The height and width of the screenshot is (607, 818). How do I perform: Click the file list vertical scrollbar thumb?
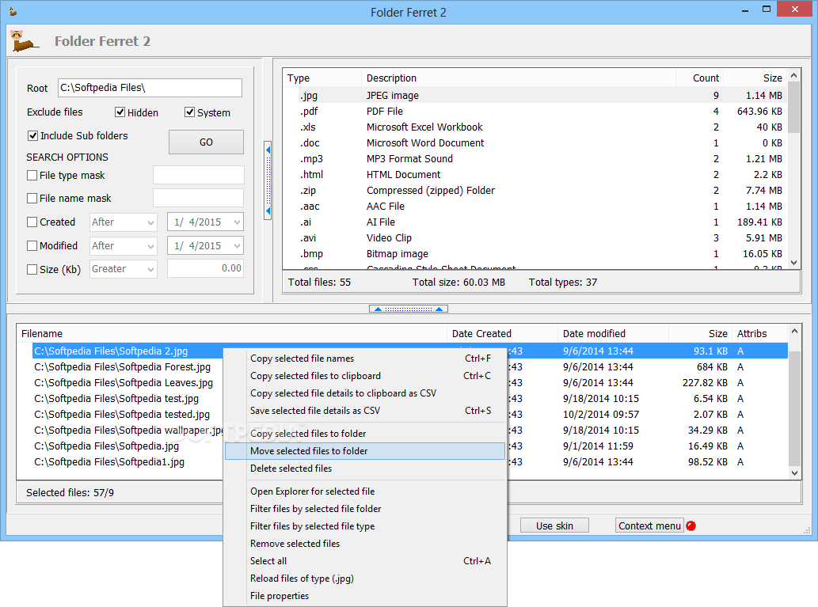point(794,408)
